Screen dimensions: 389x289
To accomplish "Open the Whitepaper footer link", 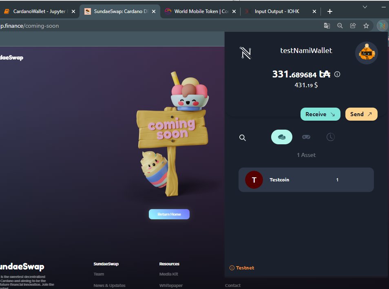I will click(171, 285).
